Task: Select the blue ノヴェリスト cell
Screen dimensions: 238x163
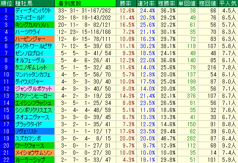Action: point(34,131)
